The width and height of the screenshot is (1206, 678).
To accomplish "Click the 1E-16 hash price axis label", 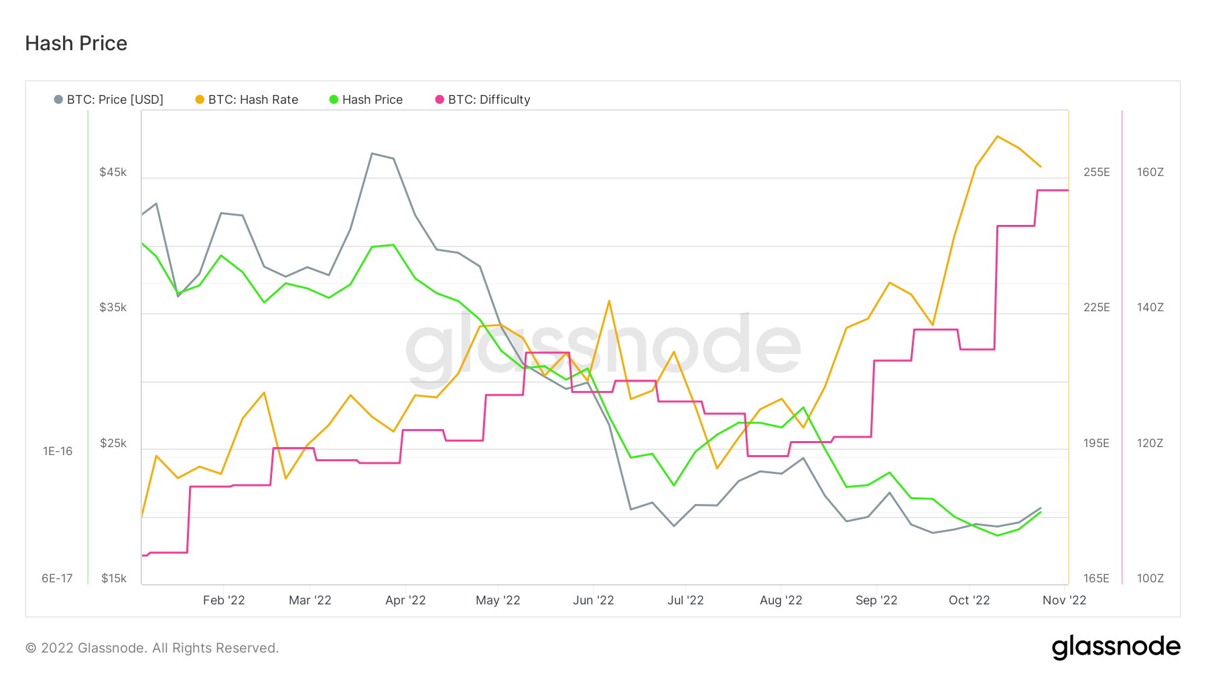I will pos(58,451).
